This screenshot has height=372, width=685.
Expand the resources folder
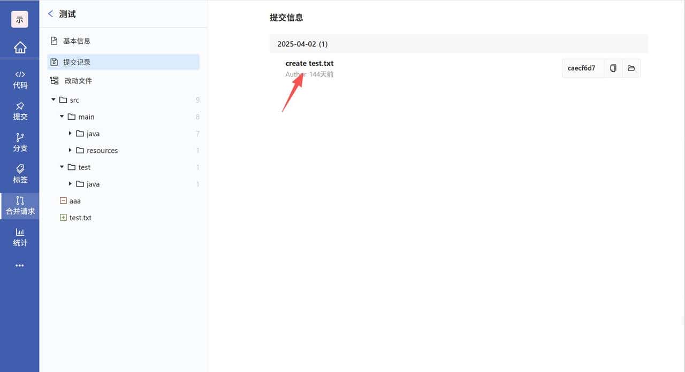70,150
